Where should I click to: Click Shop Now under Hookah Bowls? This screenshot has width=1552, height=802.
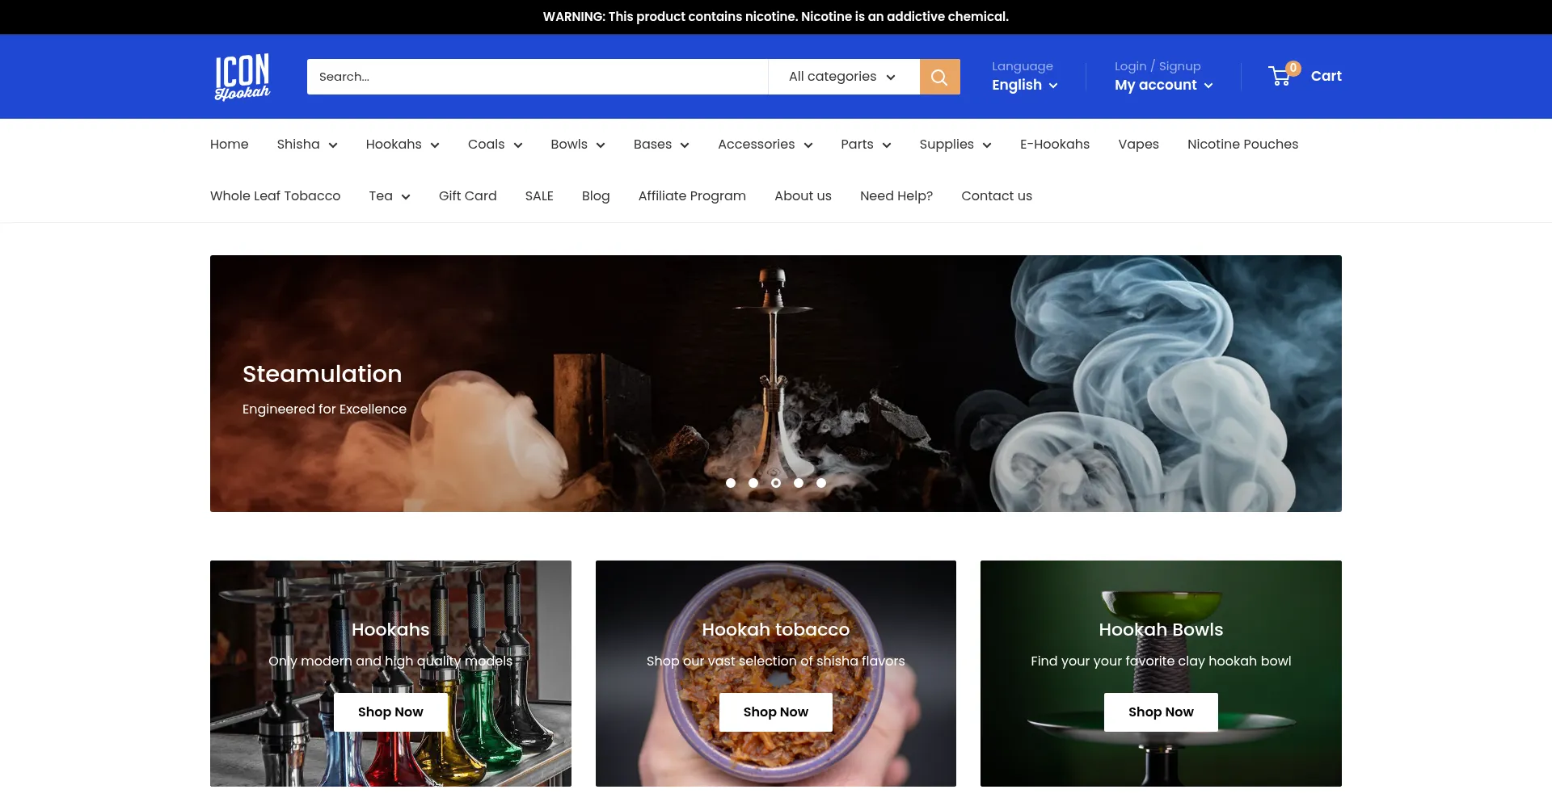tap(1160, 712)
